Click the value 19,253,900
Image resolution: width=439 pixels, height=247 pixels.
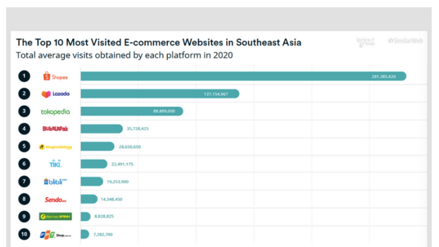pos(118,182)
